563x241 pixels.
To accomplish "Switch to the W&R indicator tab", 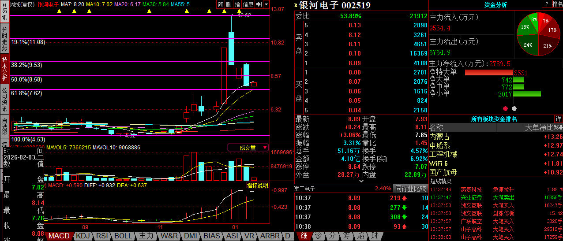I will (x=170, y=236).
